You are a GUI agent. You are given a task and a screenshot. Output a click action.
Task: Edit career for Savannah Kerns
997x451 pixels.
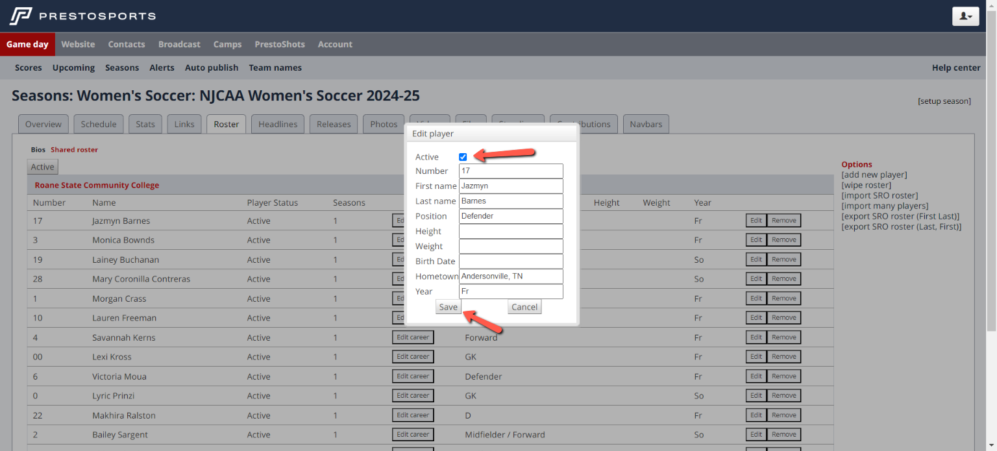click(413, 337)
